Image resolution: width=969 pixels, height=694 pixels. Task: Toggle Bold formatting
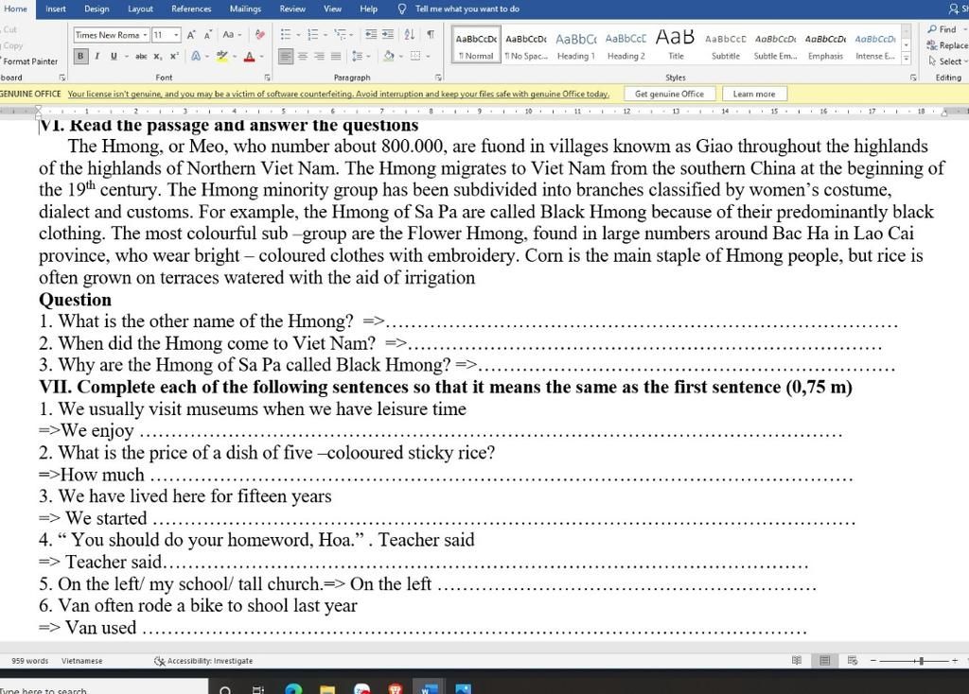click(80, 56)
